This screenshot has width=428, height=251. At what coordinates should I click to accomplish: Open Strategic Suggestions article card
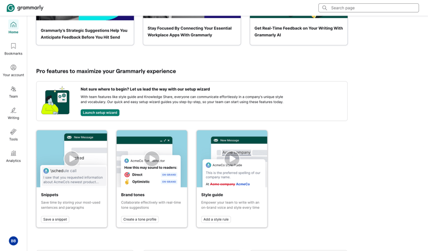tap(85, 30)
